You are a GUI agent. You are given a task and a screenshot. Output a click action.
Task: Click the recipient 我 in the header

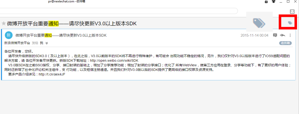click(x=41, y=43)
